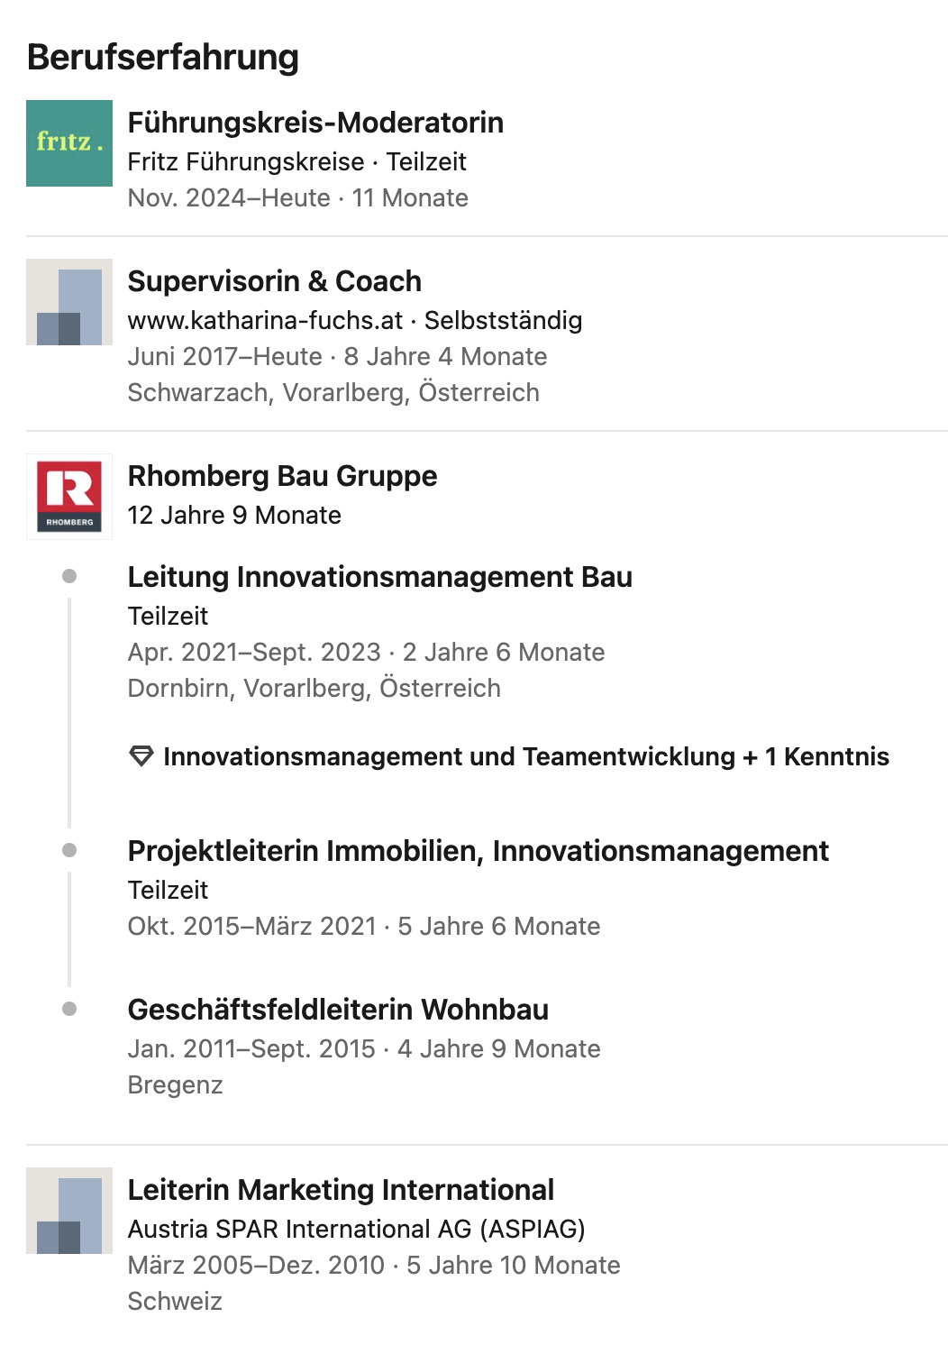Image resolution: width=948 pixels, height=1354 pixels.
Task: Open the Führungskreis-Moderatorin position title
Action: [315, 123]
